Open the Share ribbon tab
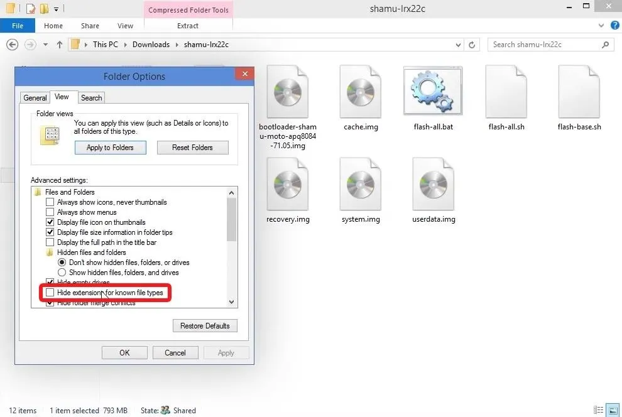 tap(90, 26)
